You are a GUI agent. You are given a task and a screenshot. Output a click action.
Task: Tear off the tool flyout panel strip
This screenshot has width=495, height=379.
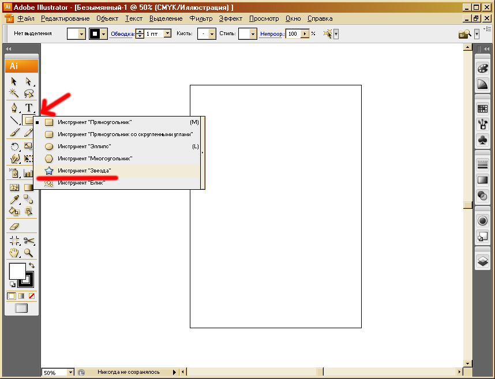[x=202, y=153]
